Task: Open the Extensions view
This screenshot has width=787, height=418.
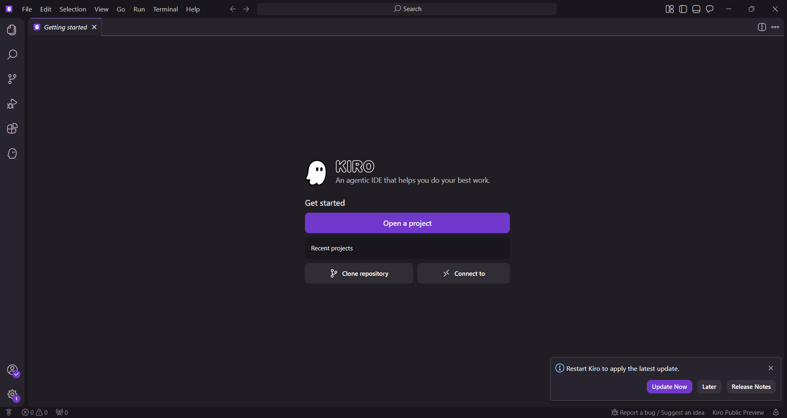Action: tap(12, 129)
